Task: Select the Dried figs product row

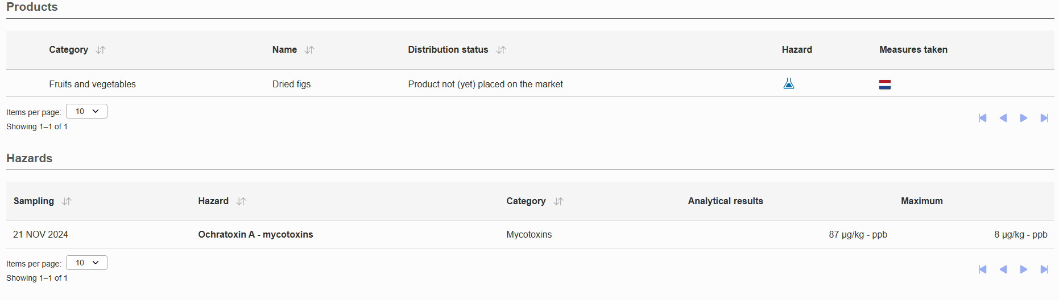Action: pyautogui.click(x=530, y=83)
